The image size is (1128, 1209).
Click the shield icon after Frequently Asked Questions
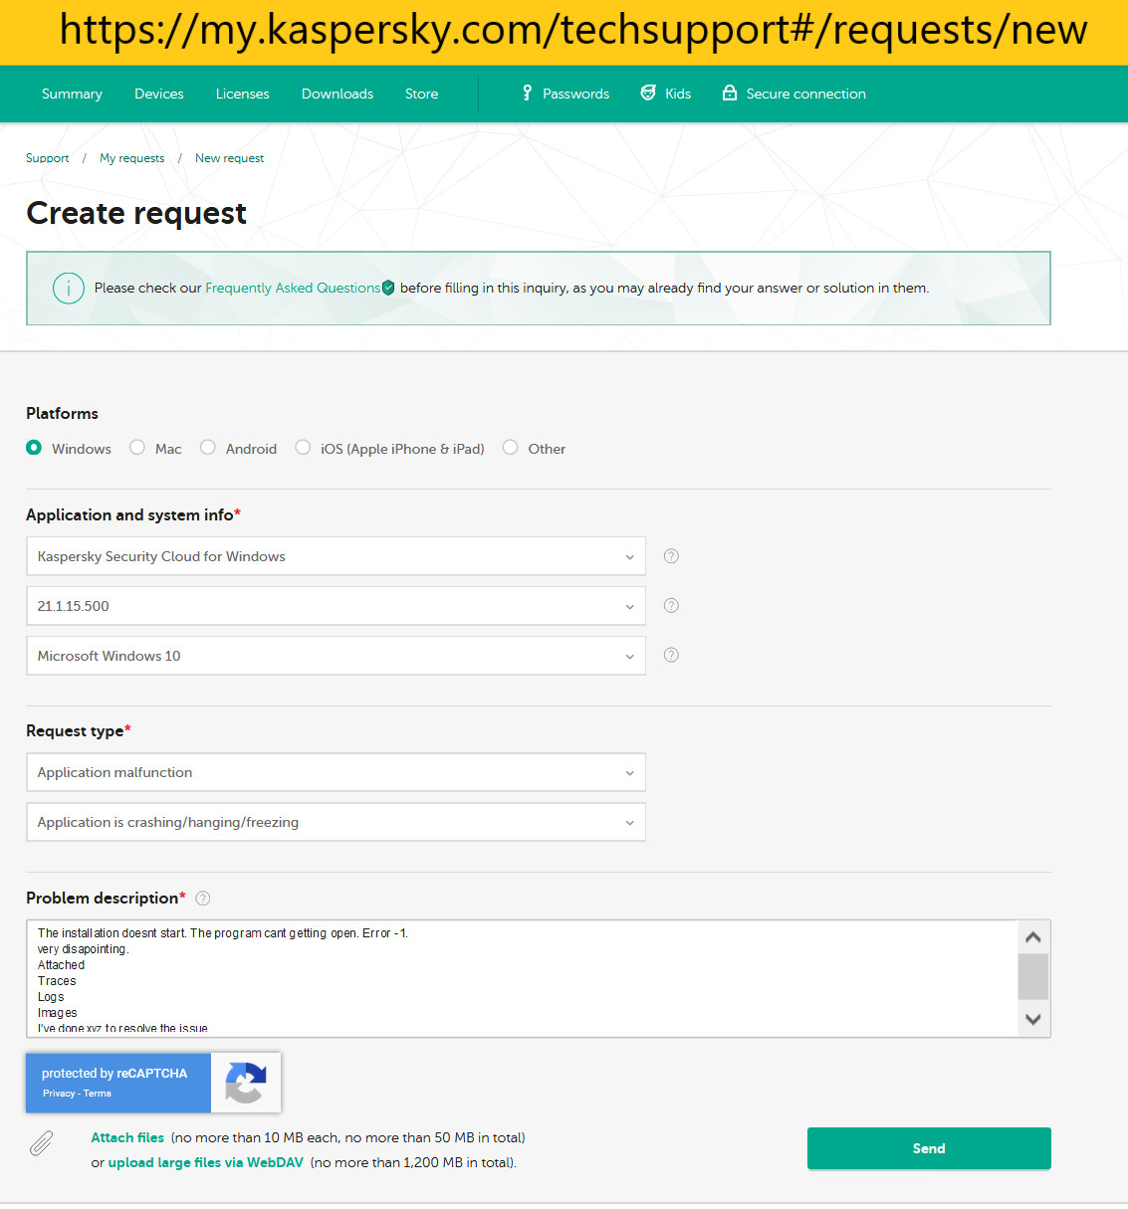[x=388, y=288]
